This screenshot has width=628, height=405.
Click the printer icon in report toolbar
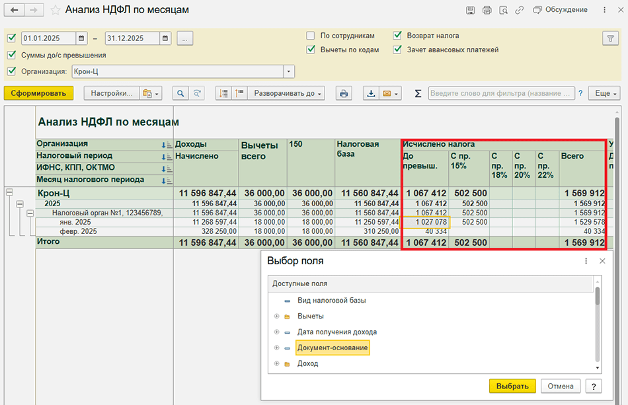click(x=344, y=94)
